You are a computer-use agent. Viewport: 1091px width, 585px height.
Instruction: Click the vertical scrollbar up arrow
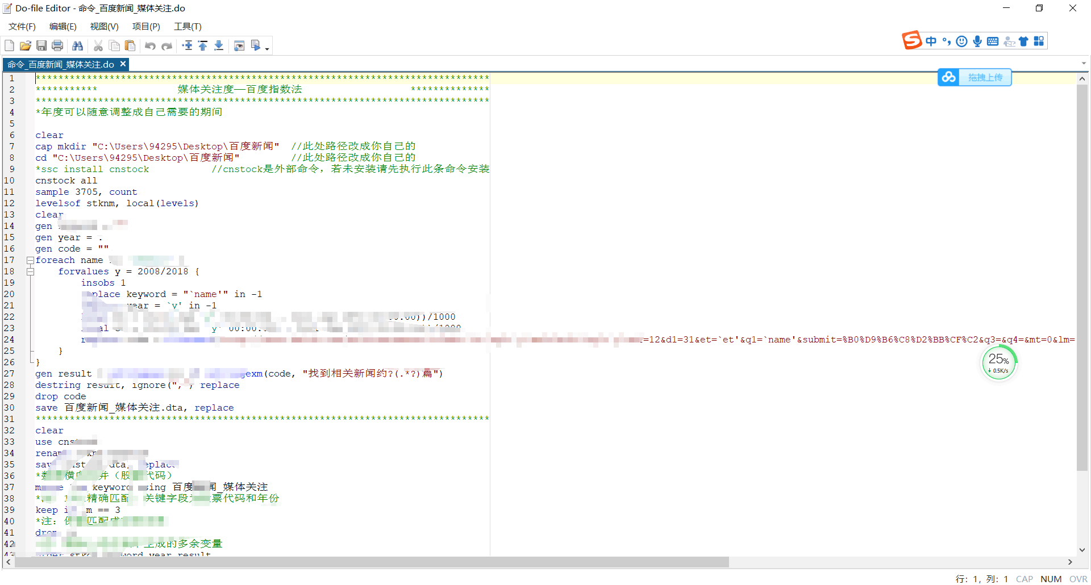(1082, 79)
